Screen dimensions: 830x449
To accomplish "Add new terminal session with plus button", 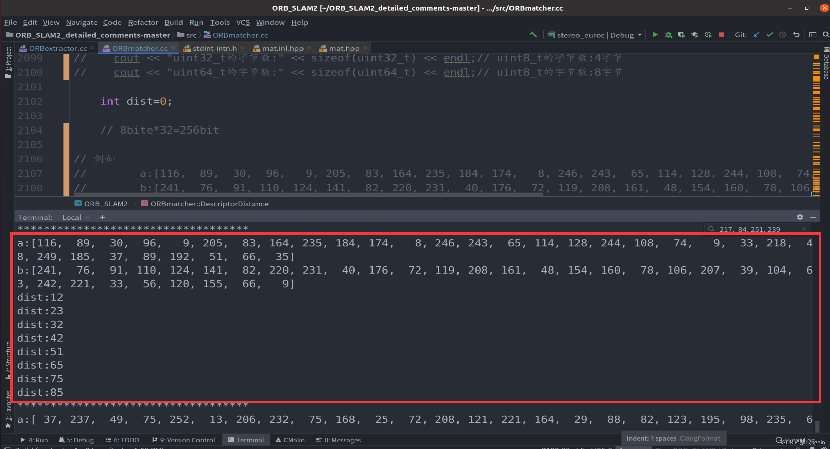I will [x=103, y=217].
